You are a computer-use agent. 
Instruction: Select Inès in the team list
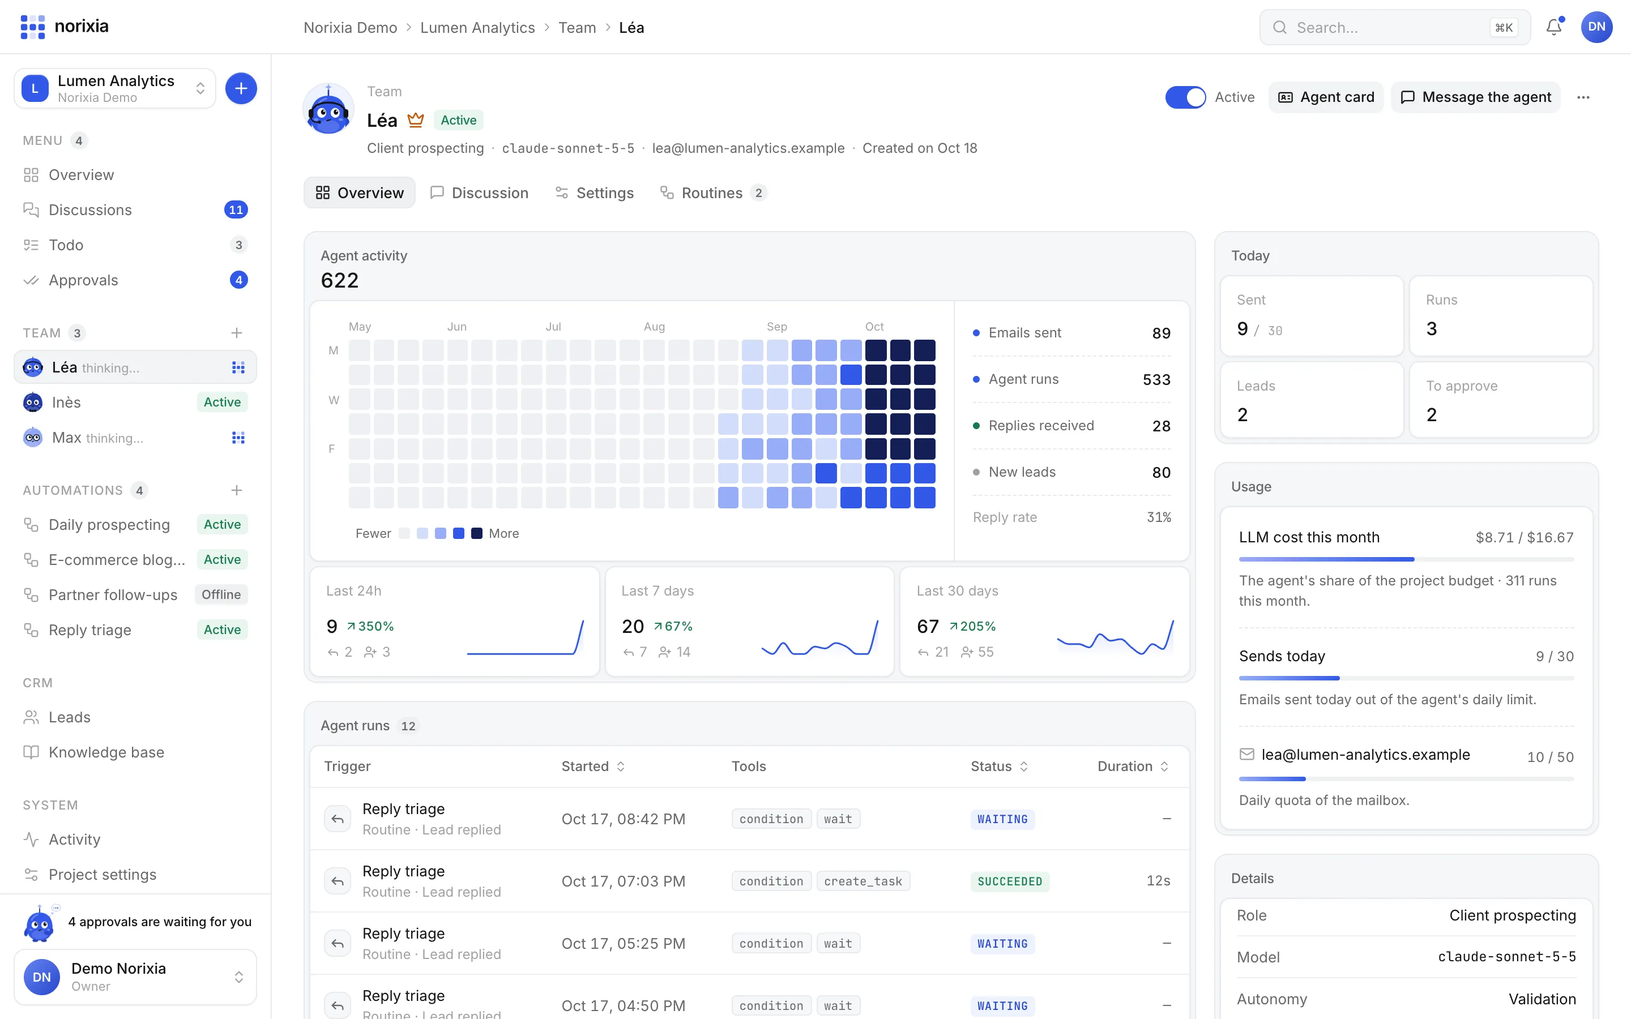[x=135, y=403]
